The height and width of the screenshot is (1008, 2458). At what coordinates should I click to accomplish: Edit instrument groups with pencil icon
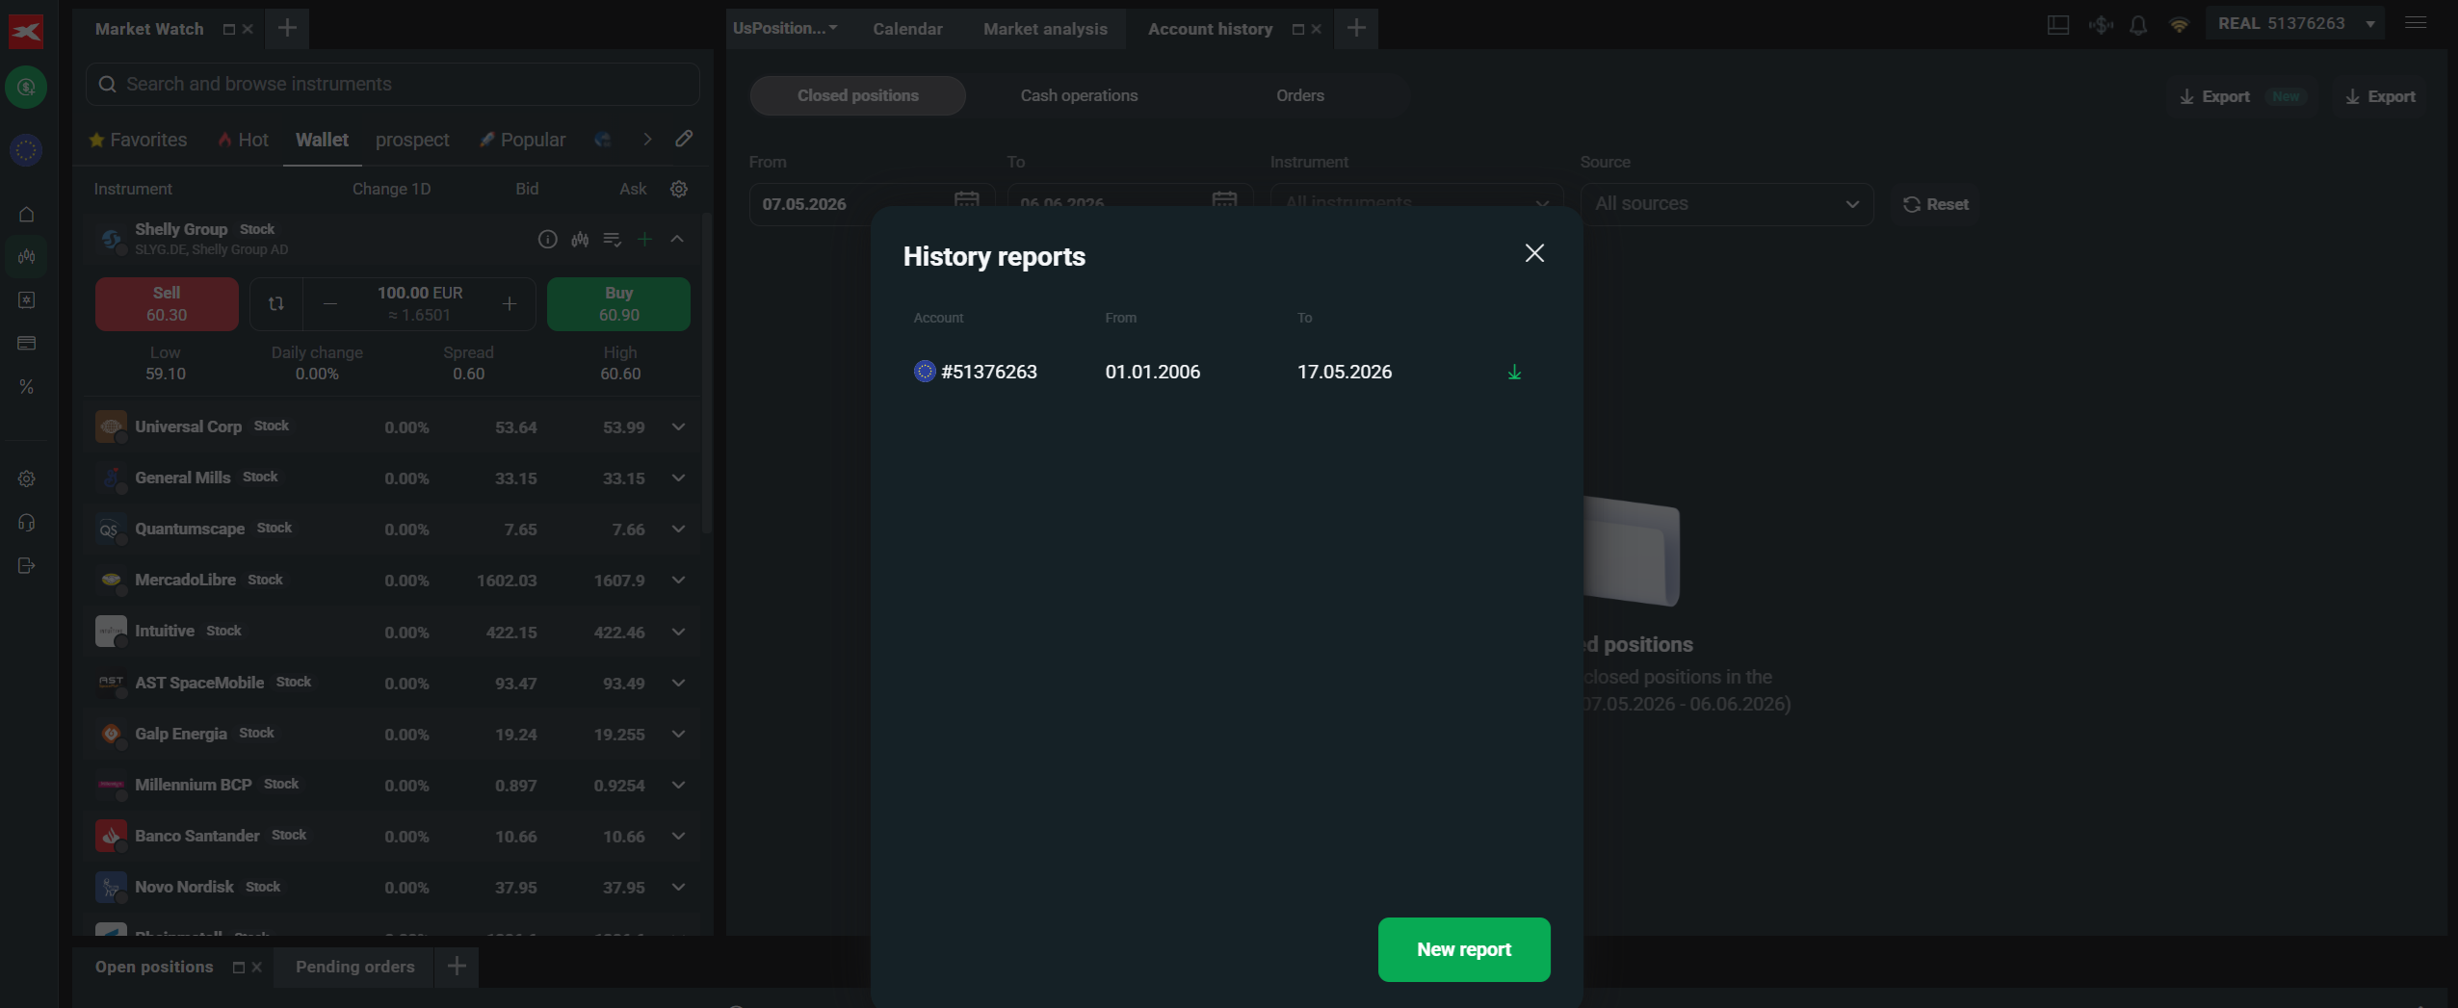click(x=684, y=139)
